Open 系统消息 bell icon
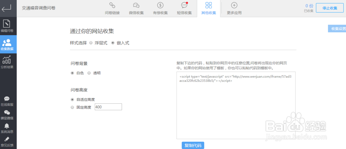The height and width of the screenshot is (149, 346). (7, 126)
